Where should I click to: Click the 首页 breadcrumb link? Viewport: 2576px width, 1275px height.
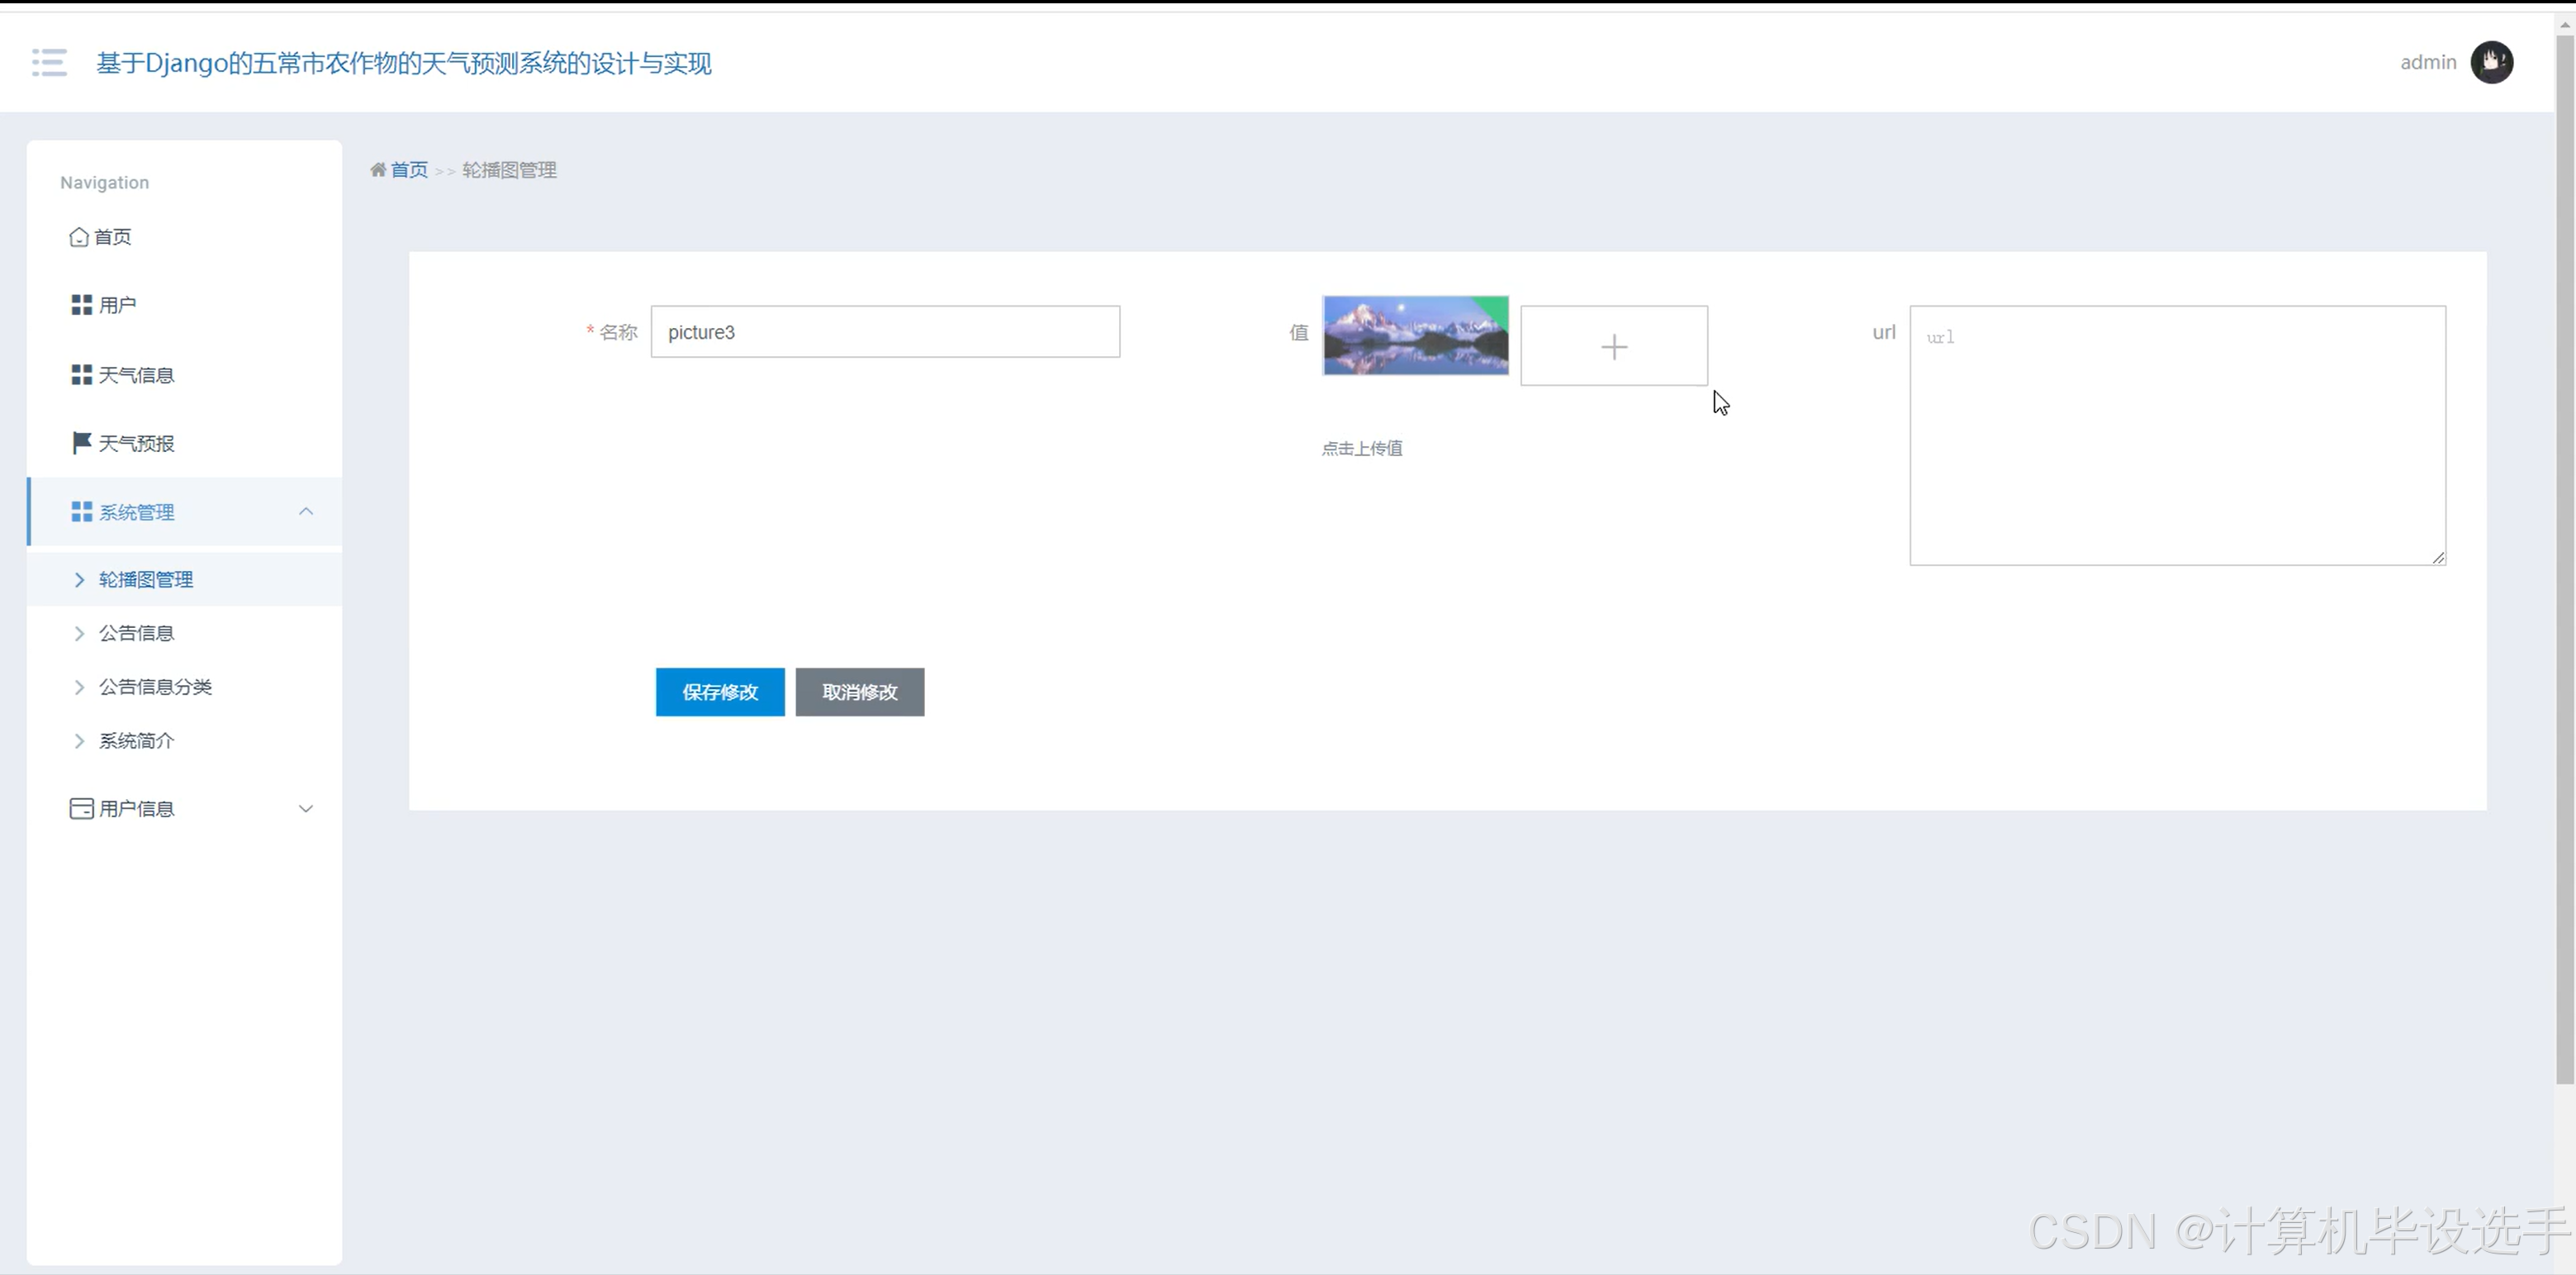(x=409, y=170)
